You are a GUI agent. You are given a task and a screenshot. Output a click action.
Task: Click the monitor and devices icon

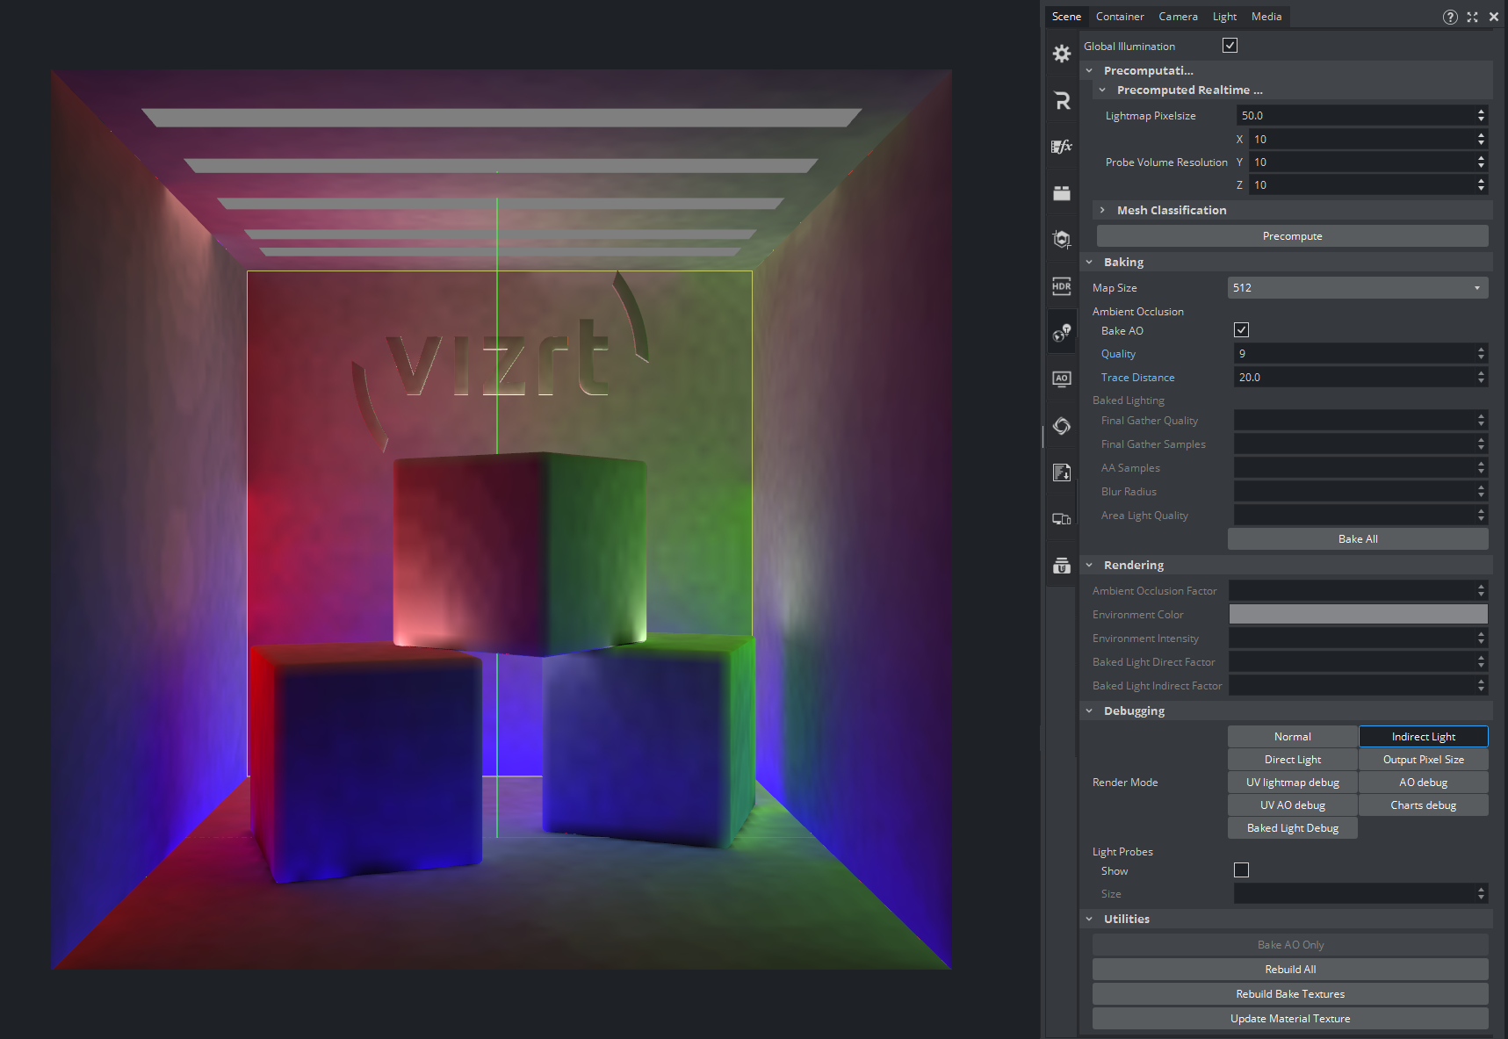[1061, 519]
